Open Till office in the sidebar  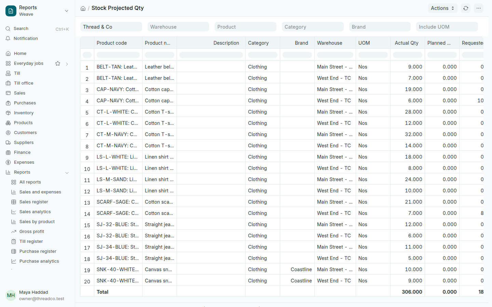coord(37,83)
